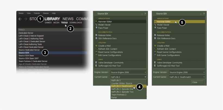Open the Help menu
This screenshot has height=110, width=223.
tap(54, 13)
